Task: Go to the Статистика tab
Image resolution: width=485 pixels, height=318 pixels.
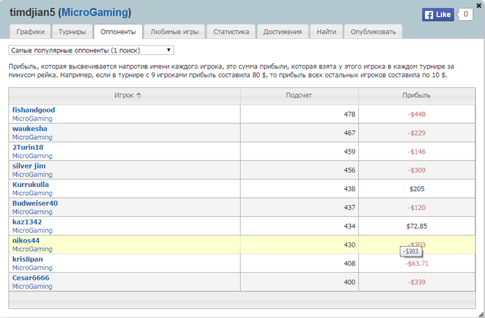Action: coord(231,32)
